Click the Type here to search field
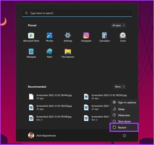Viewport: 154px width, 145px height. [77, 13]
